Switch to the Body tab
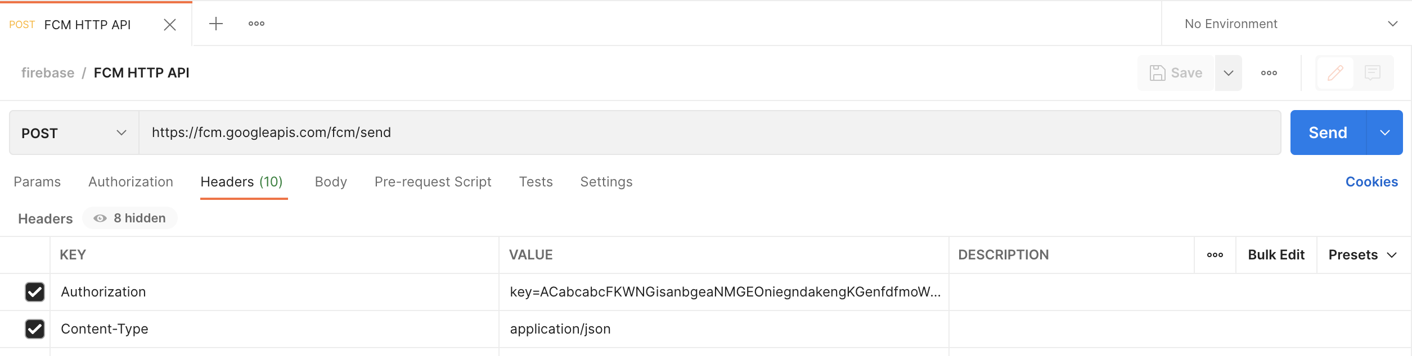 (331, 182)
